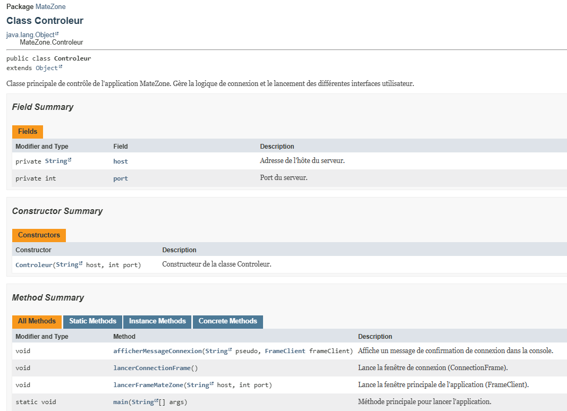Viewport: 567px width, 411px height.
Task: Click the external link icon after extends Object
Action: pyautogui.click(x=61, y=67)
